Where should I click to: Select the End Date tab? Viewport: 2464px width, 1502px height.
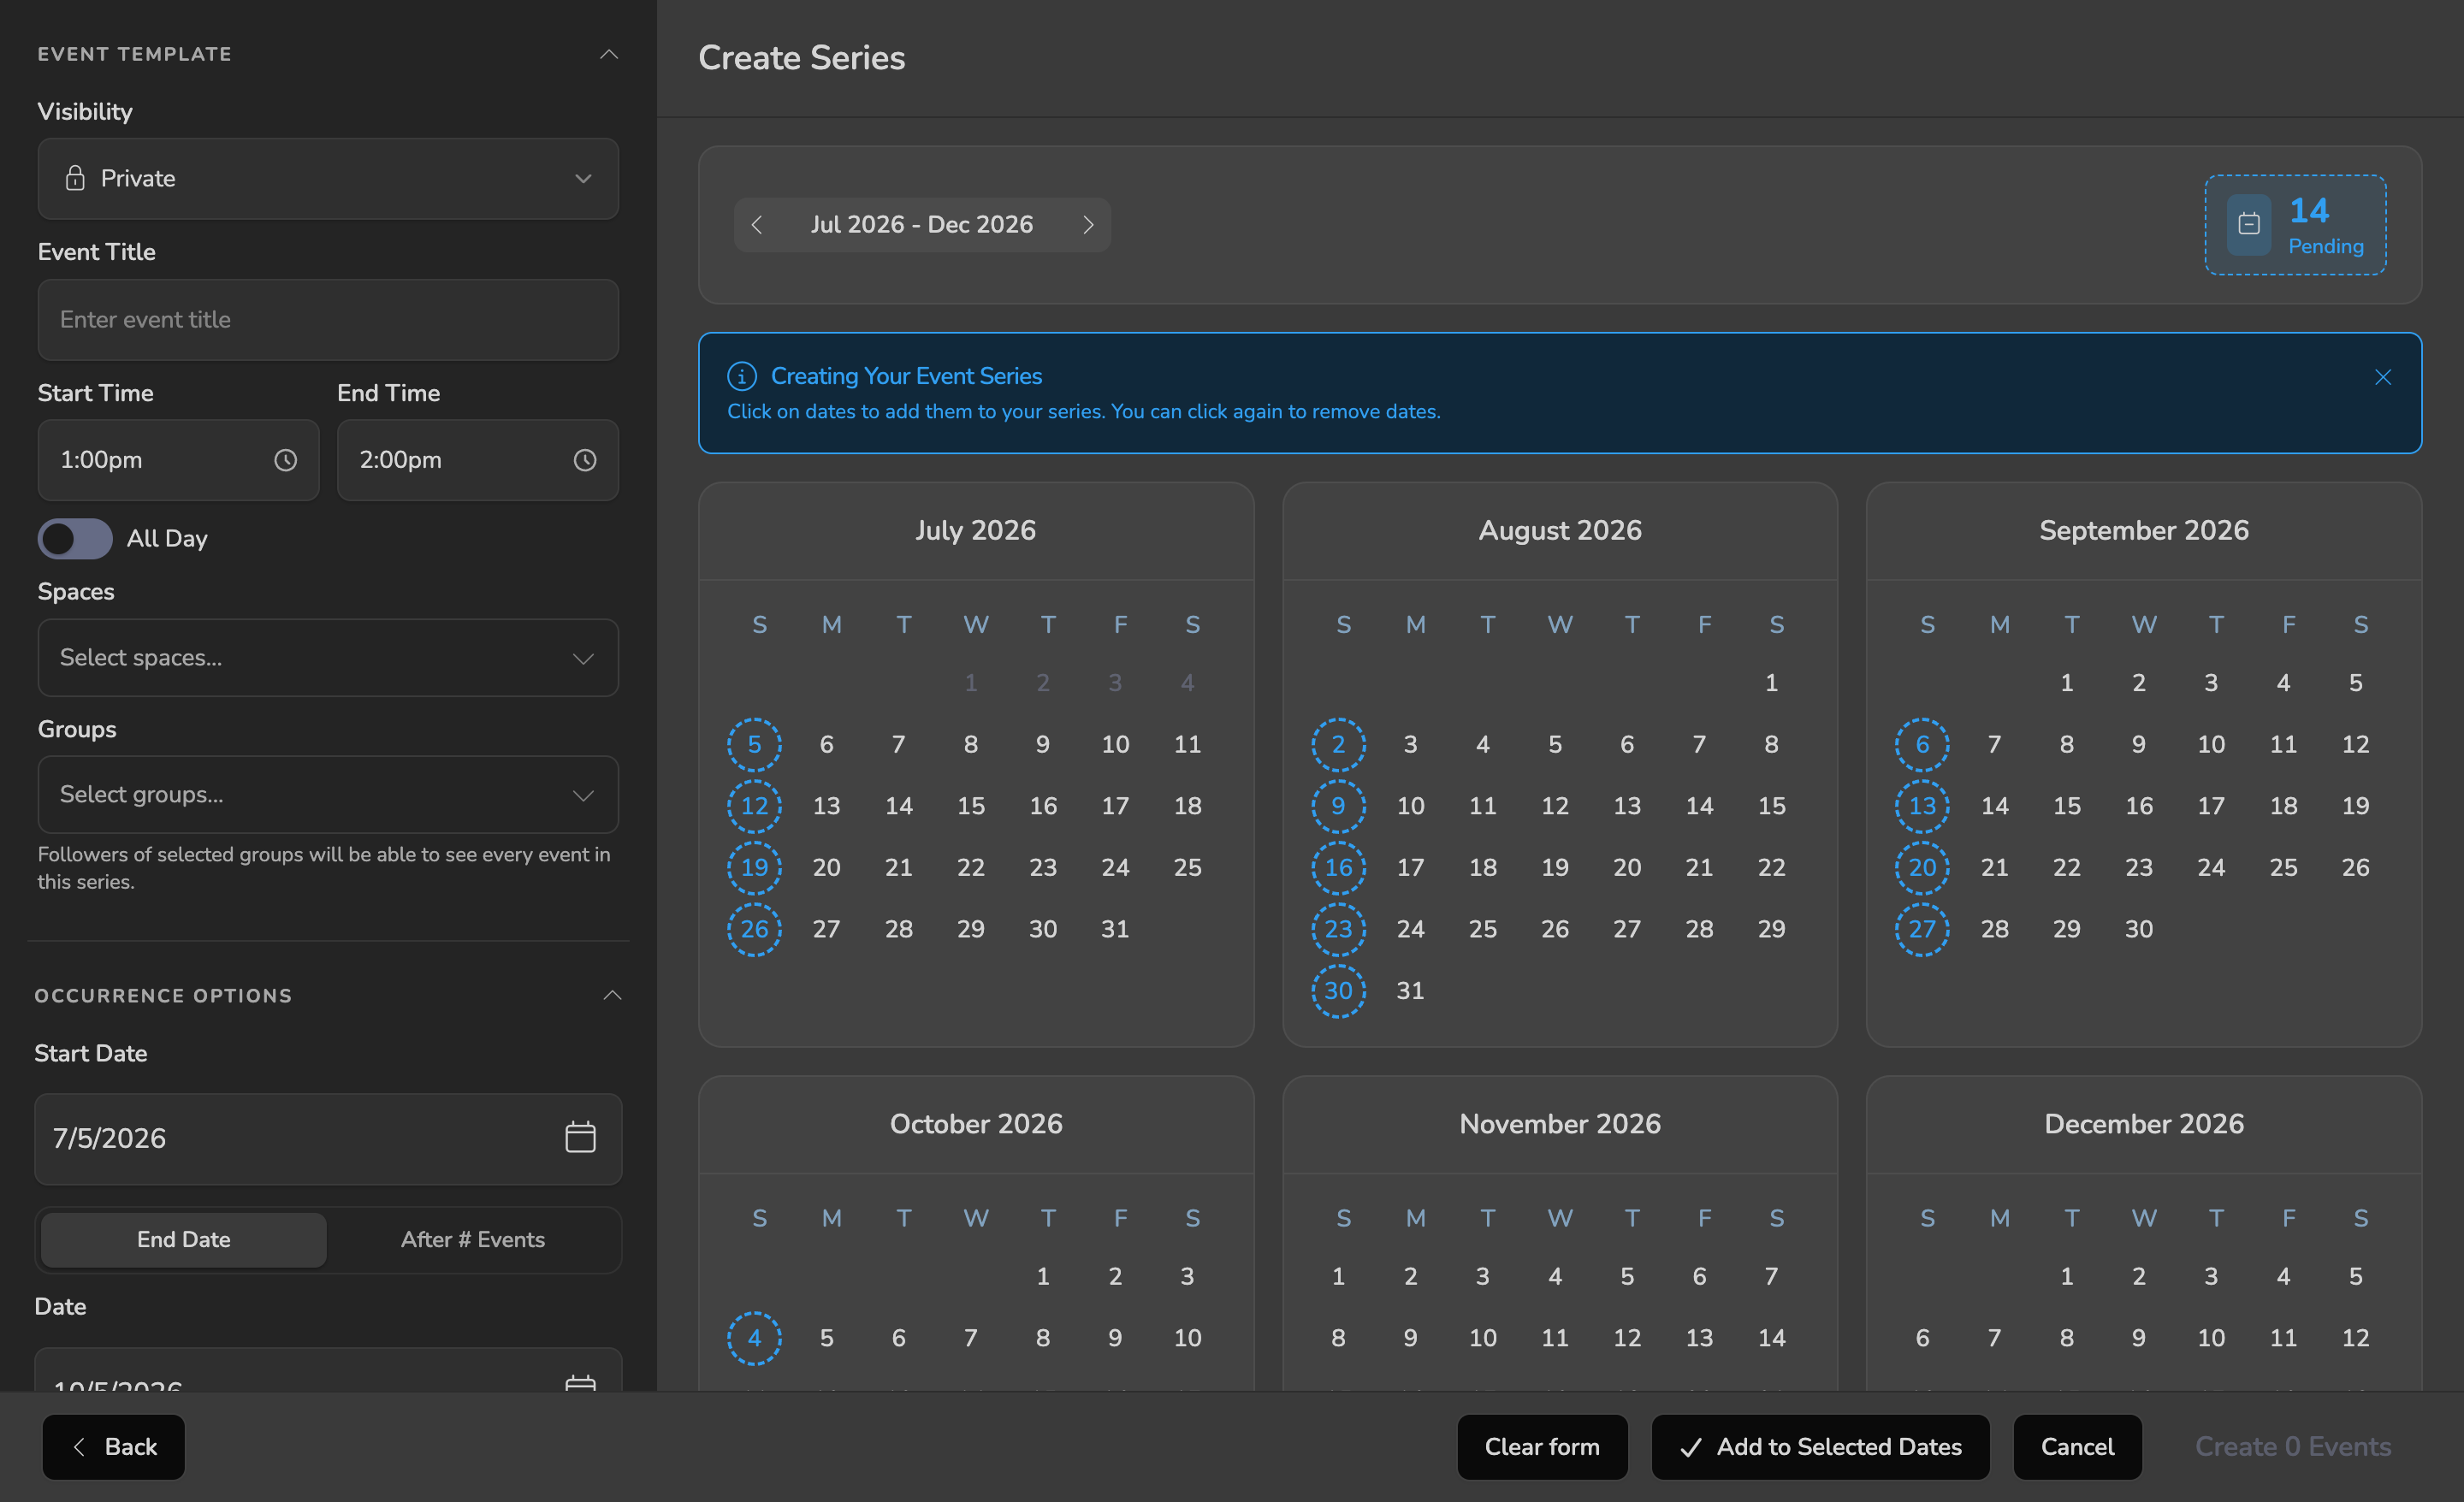(x=184, y=1240)
